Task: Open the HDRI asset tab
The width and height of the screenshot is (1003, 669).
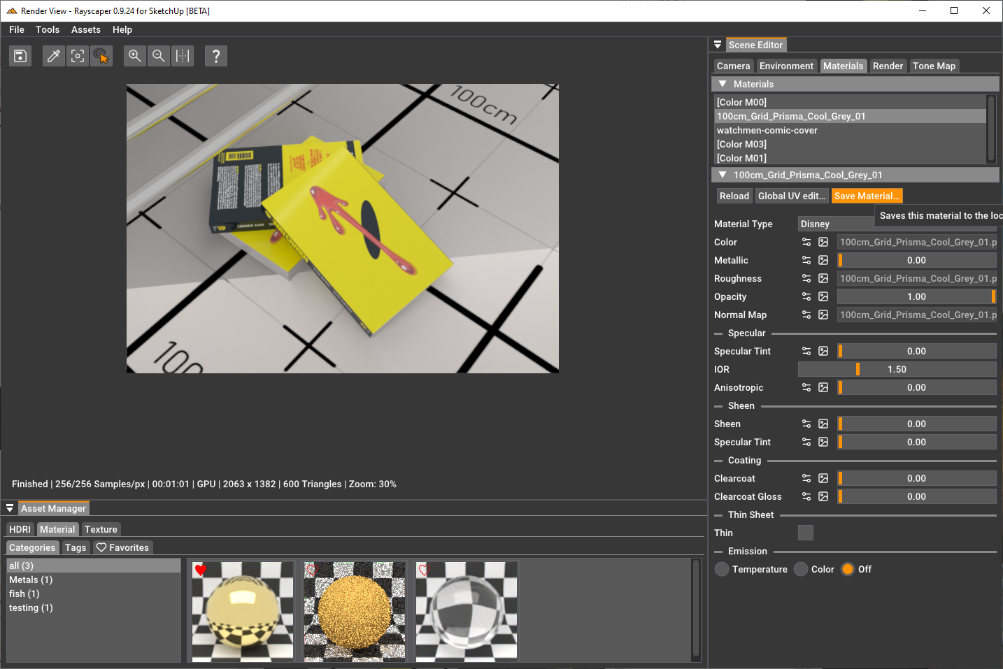Action: tap(20, 529)
